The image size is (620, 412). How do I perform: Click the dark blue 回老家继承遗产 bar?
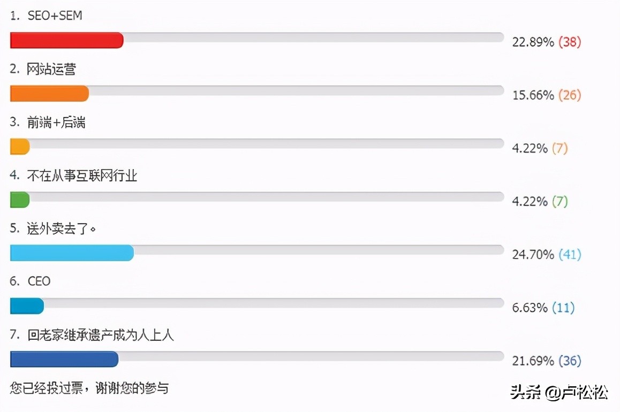[64, 359]
